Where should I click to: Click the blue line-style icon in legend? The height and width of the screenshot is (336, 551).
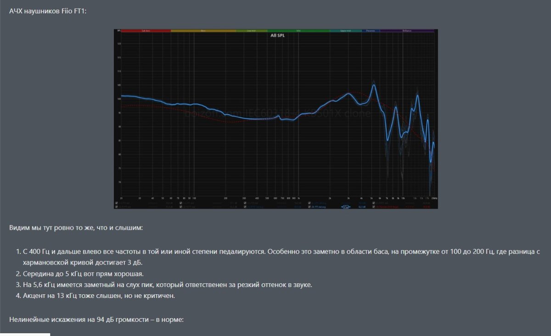coord(345,206)
